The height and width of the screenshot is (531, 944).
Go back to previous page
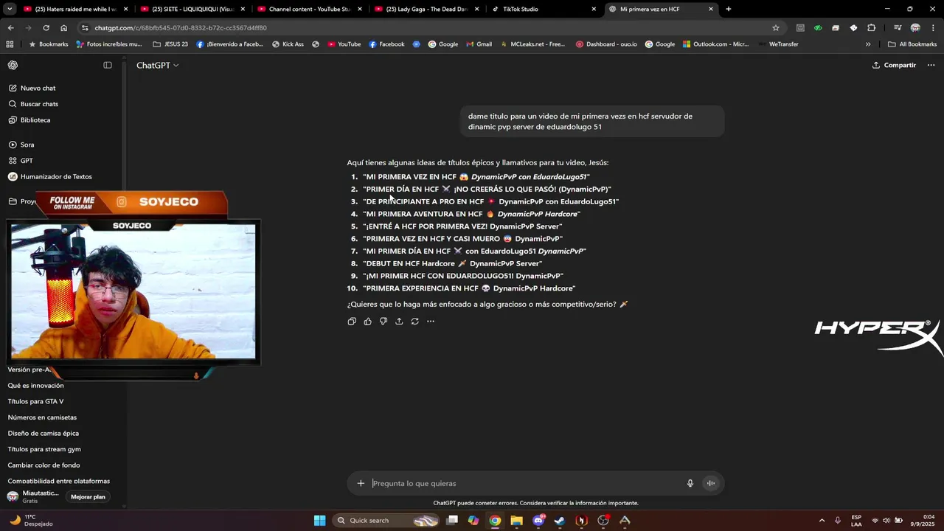pyautogui.click(x=10, y=28)
